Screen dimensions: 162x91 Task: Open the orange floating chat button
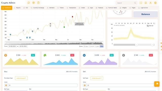point(157,84)
